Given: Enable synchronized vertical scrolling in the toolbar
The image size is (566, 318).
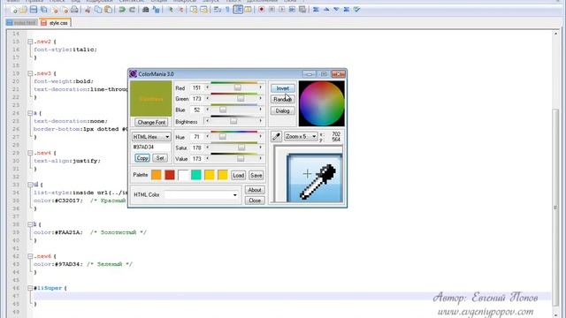Looking at the screenshot, I should pos(194,10).
